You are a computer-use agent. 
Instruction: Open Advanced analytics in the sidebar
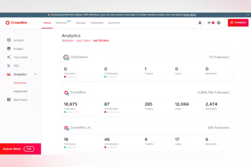tap(20, 91)
